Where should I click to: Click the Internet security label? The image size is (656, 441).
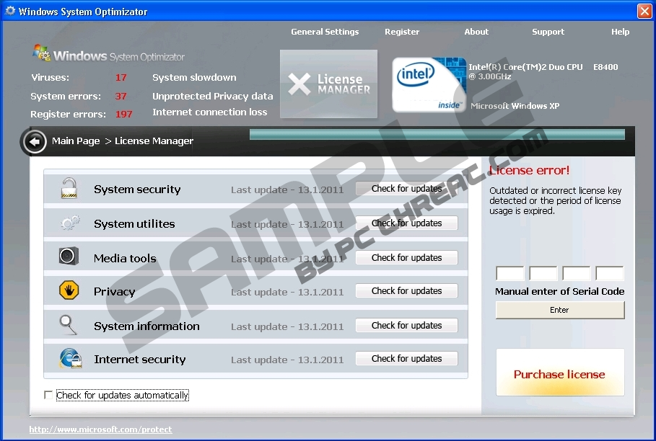(x=140, y=360)
